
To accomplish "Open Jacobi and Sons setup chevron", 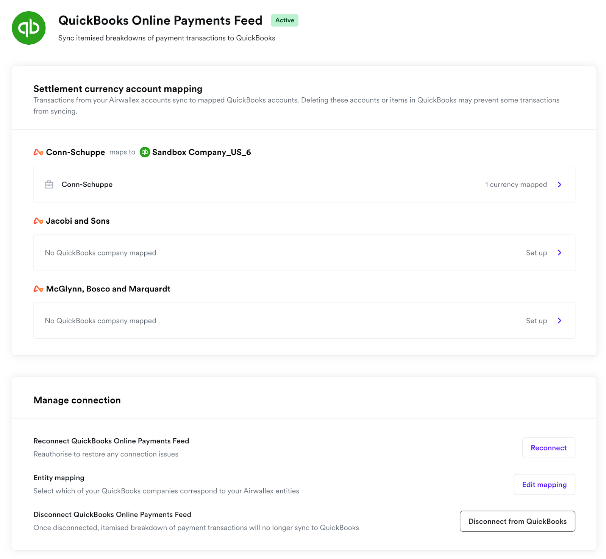I will tap(559, 253).
